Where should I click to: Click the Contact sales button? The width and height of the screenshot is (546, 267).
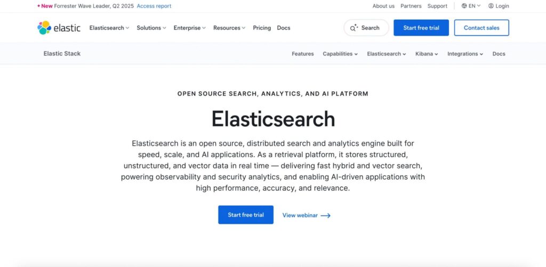(481, 28)
